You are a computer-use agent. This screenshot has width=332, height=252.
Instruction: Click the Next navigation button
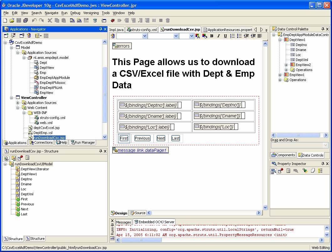pos(161,138)
